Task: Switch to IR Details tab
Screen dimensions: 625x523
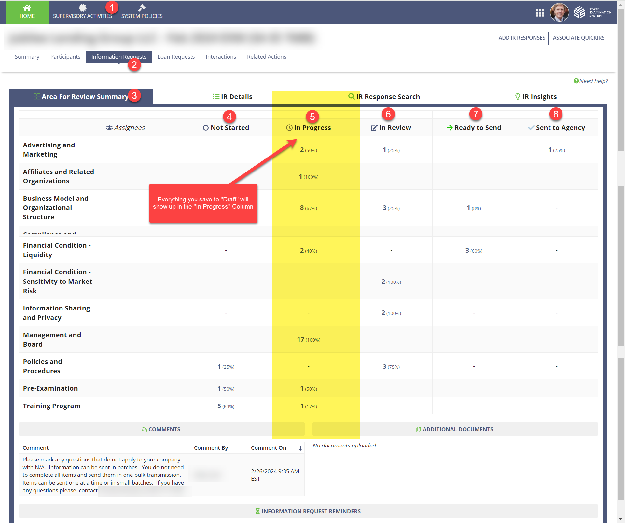Action: (x=232, y=97)
